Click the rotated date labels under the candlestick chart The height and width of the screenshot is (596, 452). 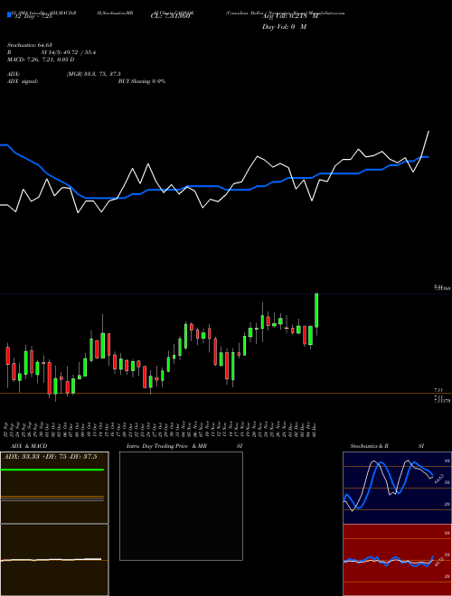[x=161, y=429]
